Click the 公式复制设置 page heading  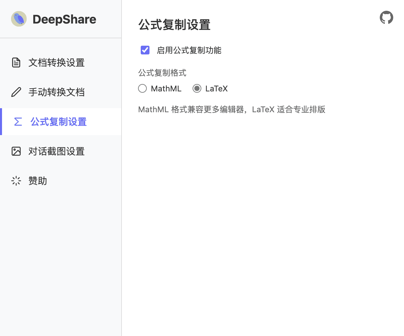point(174,25)
